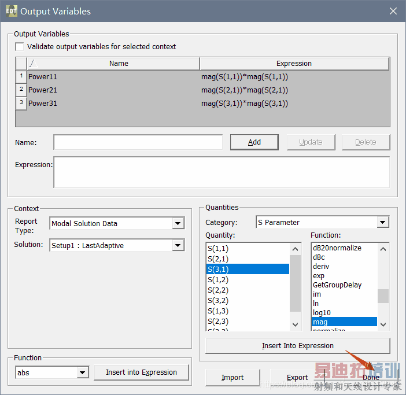Select the Power11 variable name cell
This screenshot has height=395, width=406.
click(x=113, y=77)
